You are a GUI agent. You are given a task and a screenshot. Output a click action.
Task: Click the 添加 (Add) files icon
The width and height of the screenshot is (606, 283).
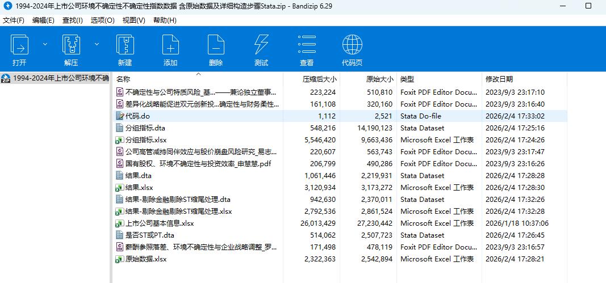[x=170, y=44]
